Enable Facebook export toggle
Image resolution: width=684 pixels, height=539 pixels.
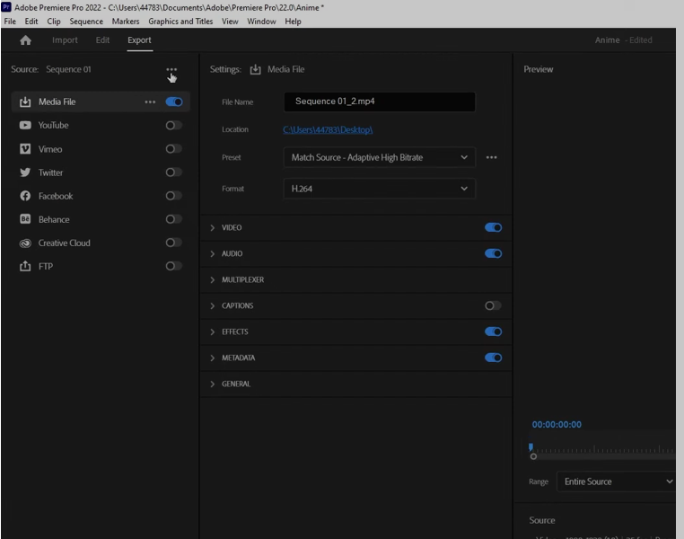pyautogui.click(x=173, y=196)
